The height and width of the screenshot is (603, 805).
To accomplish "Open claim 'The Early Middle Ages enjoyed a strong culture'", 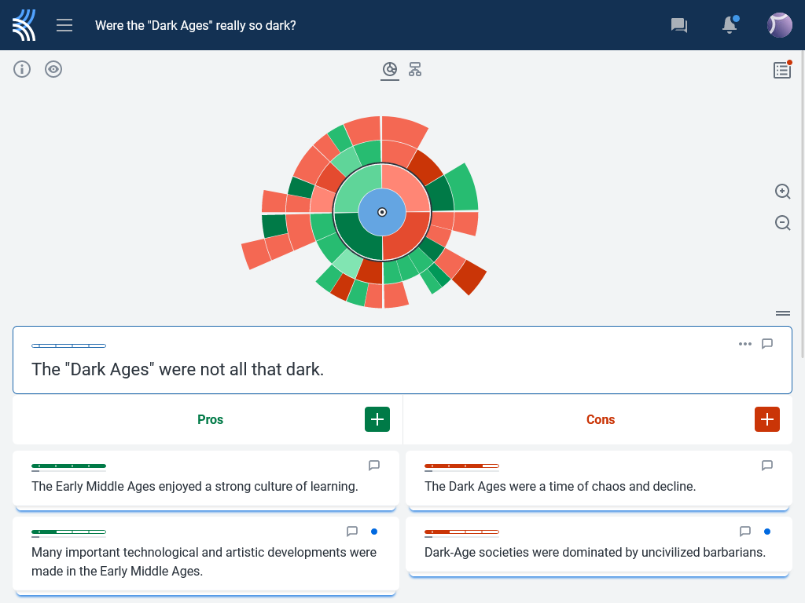I will coord(195,486).
